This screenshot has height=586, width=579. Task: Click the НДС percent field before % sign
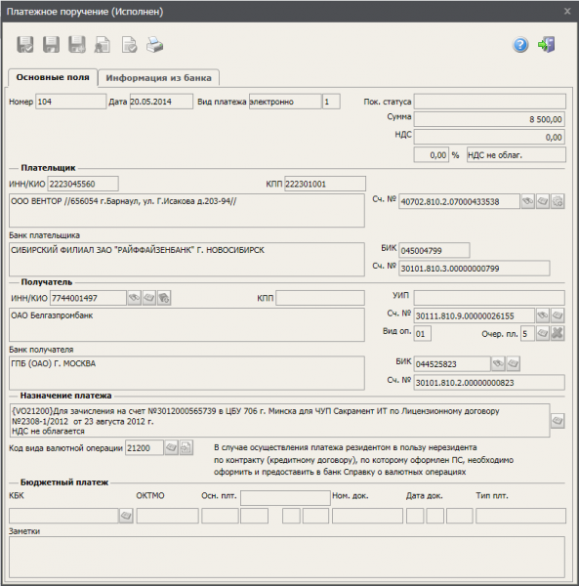click(x=432, y=154)
